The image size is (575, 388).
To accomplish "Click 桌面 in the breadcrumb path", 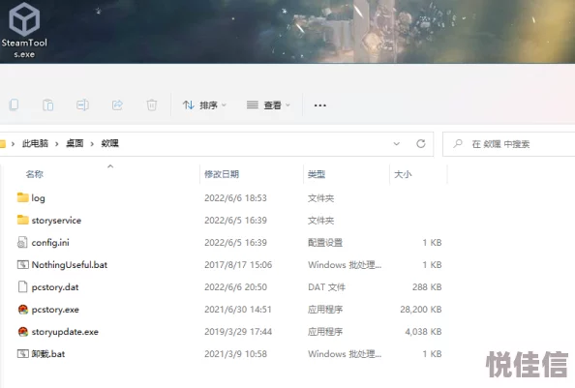I will (75, 143).
